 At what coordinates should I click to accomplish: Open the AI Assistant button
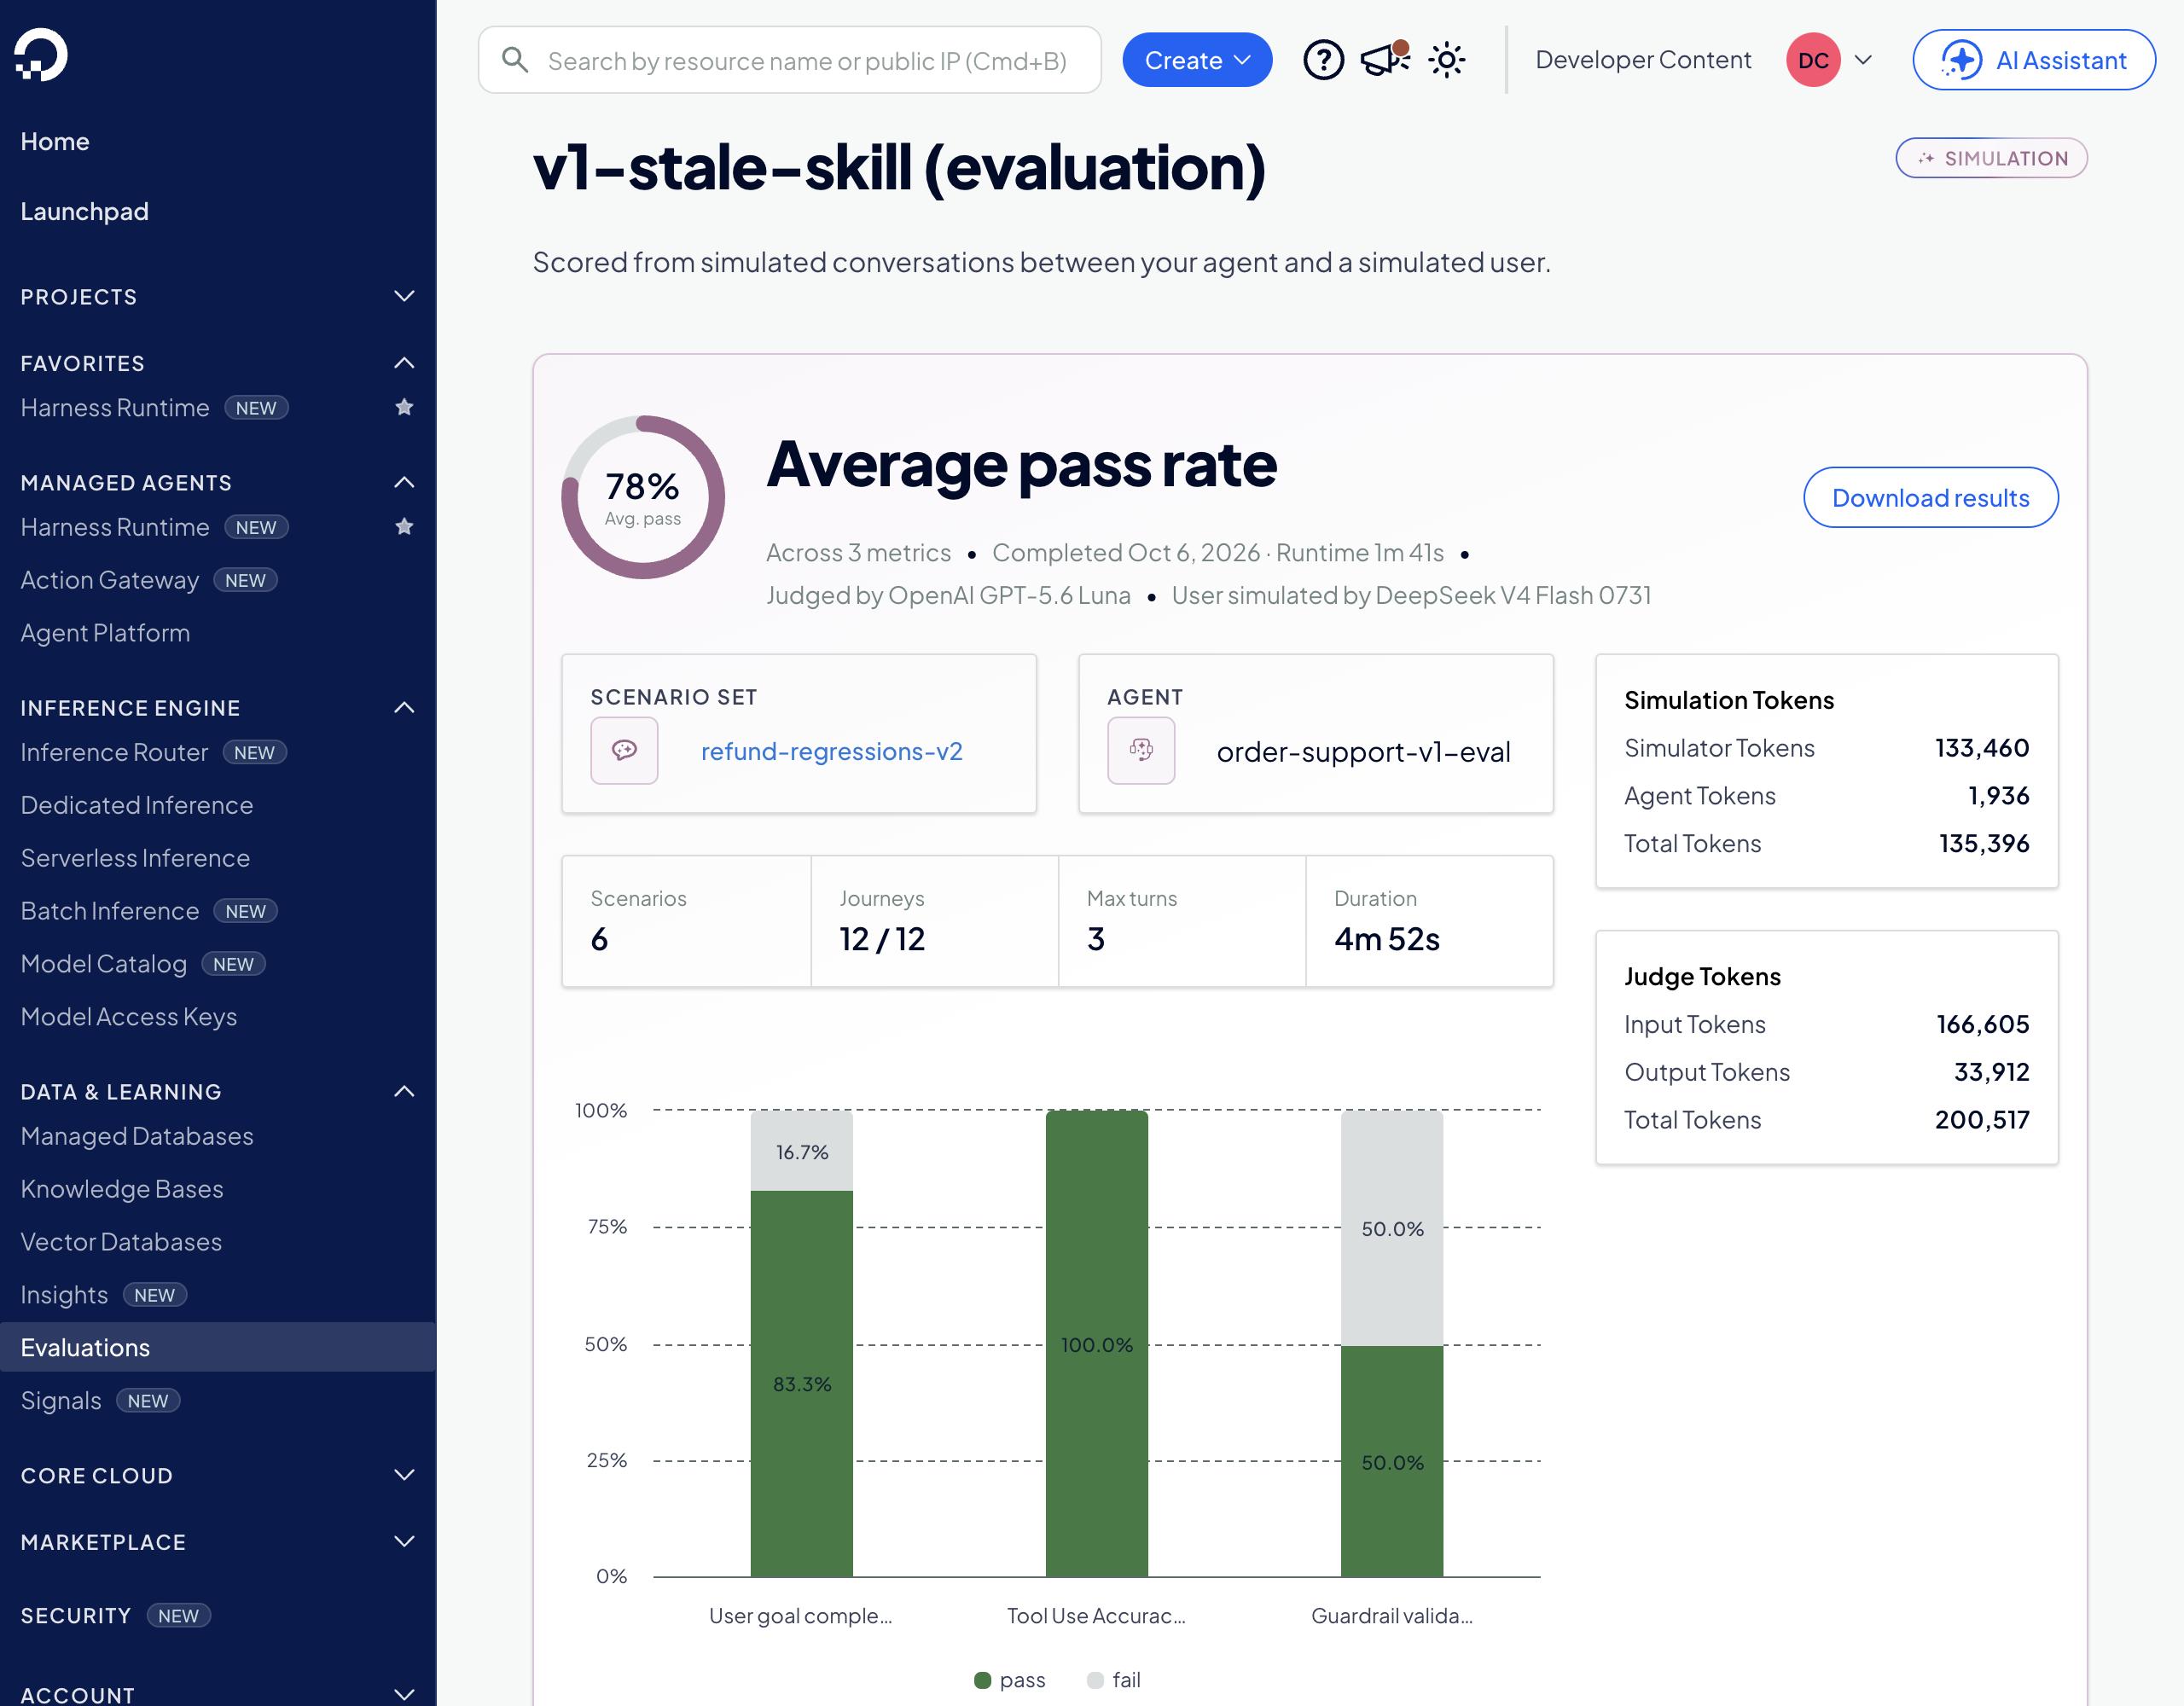coord(2034,60)
